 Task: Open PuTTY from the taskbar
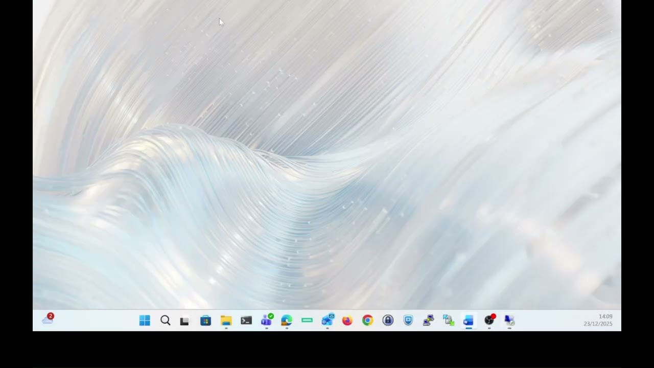[x=428, y=320]
